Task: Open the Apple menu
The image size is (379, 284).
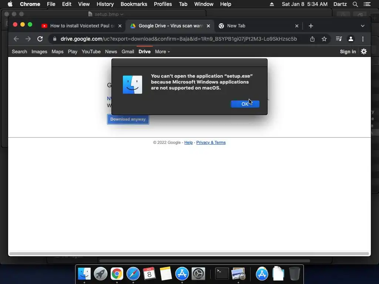Action: (x=10, y=4)
